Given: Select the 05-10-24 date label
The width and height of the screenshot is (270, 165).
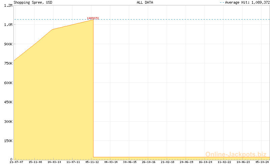Looking at the screenshot, I should (262, 162).
